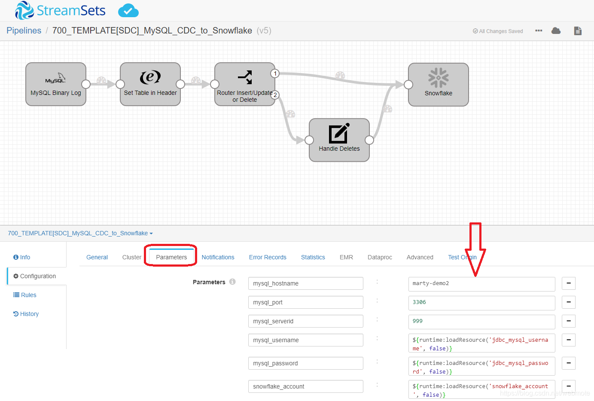Screen dimensions: 594x401
Task: Click Snowflake stage input port
Action: coord(408,85)
